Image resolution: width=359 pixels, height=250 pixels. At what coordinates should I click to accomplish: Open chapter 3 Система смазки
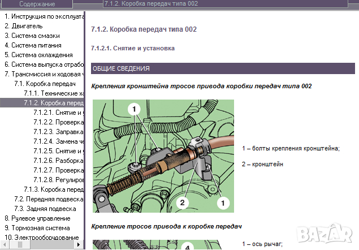click(x=32, y=36)
